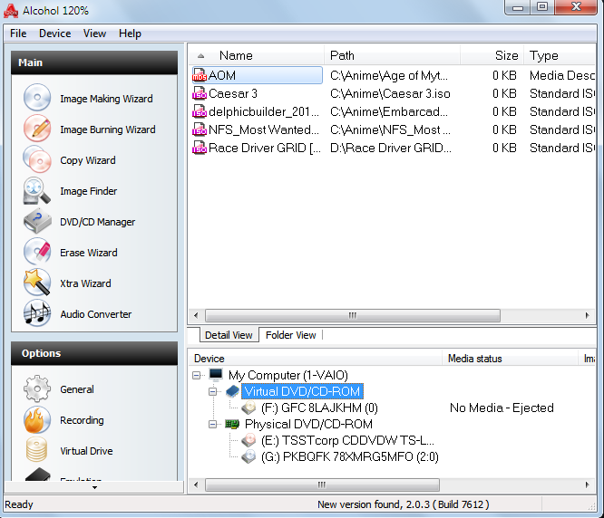The width and height of the screenshot is (604, 518).
Task: Collapse the Virtual DVD/CD-ROM node
Action: coord(214,391)
